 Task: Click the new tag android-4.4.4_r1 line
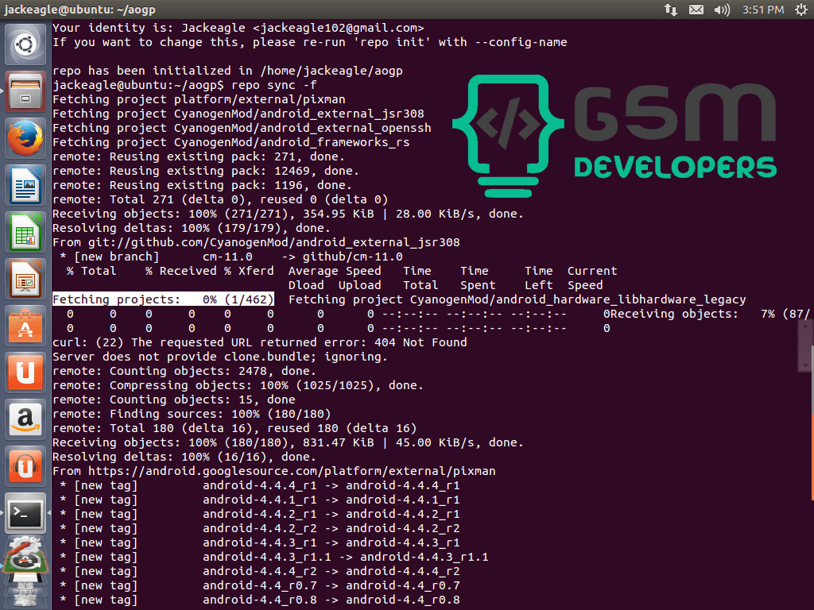260,485
